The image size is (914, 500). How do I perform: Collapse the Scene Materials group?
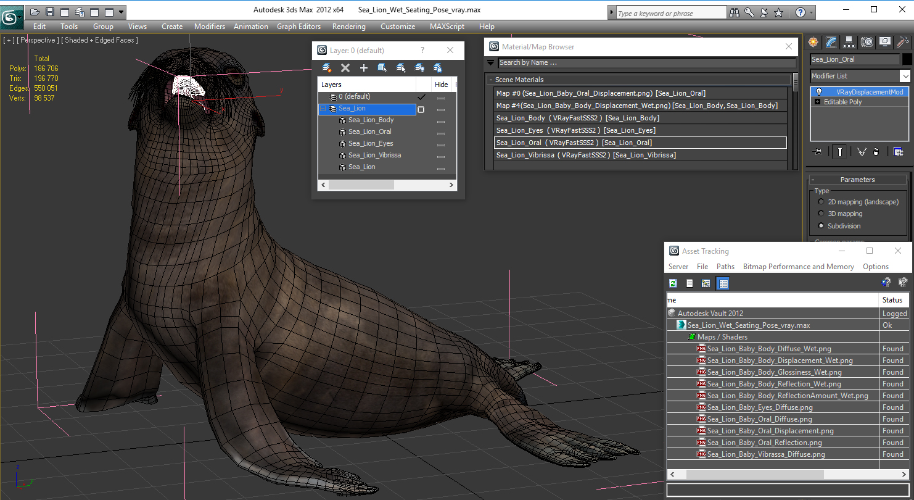tap(491, 80)
